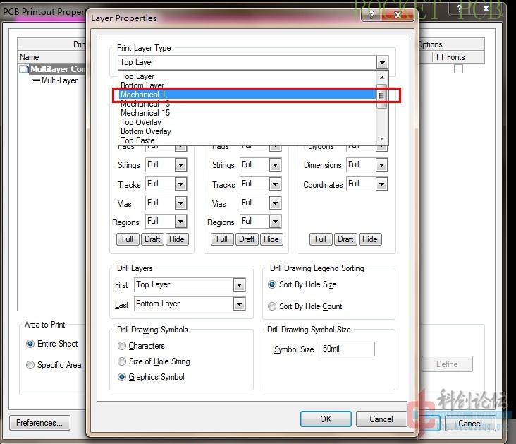Click the layer list scrollbar down arrow
Screen dimensions: 516x444
coord(382,138)
